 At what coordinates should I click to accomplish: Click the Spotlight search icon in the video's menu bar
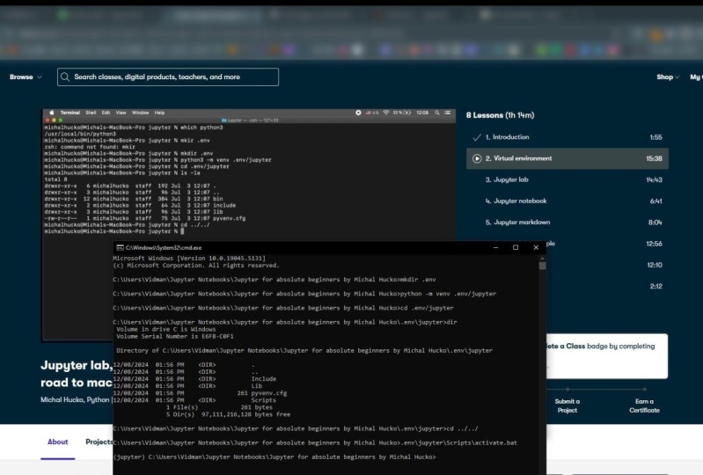[437, 113]
